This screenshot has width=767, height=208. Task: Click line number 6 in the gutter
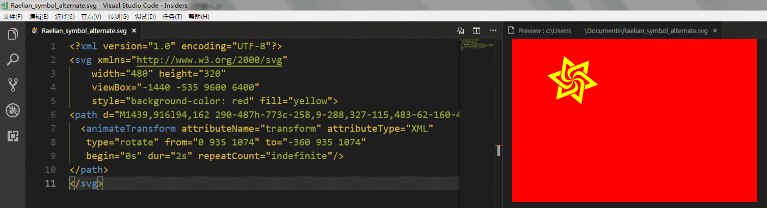pos(53,115)
